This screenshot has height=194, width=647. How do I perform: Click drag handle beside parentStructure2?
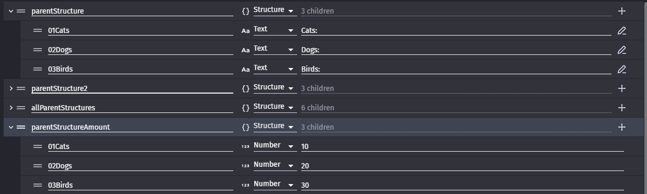click(21, 88)
